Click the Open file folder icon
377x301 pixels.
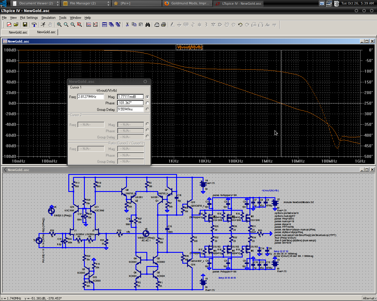[x=16, y=25]
